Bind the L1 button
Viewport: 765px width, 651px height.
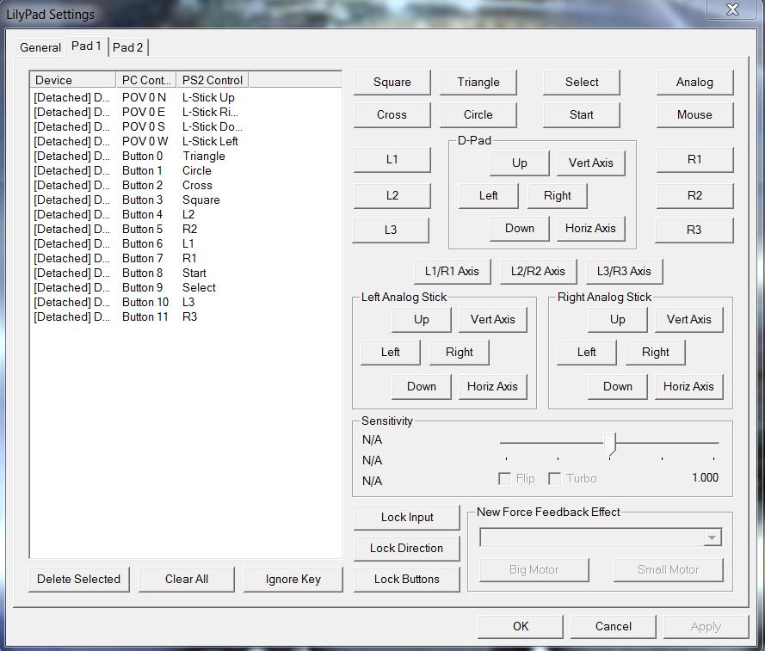[392, 159]
